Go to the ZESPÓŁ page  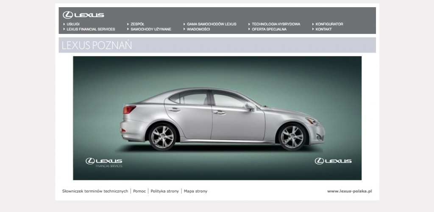138,24
